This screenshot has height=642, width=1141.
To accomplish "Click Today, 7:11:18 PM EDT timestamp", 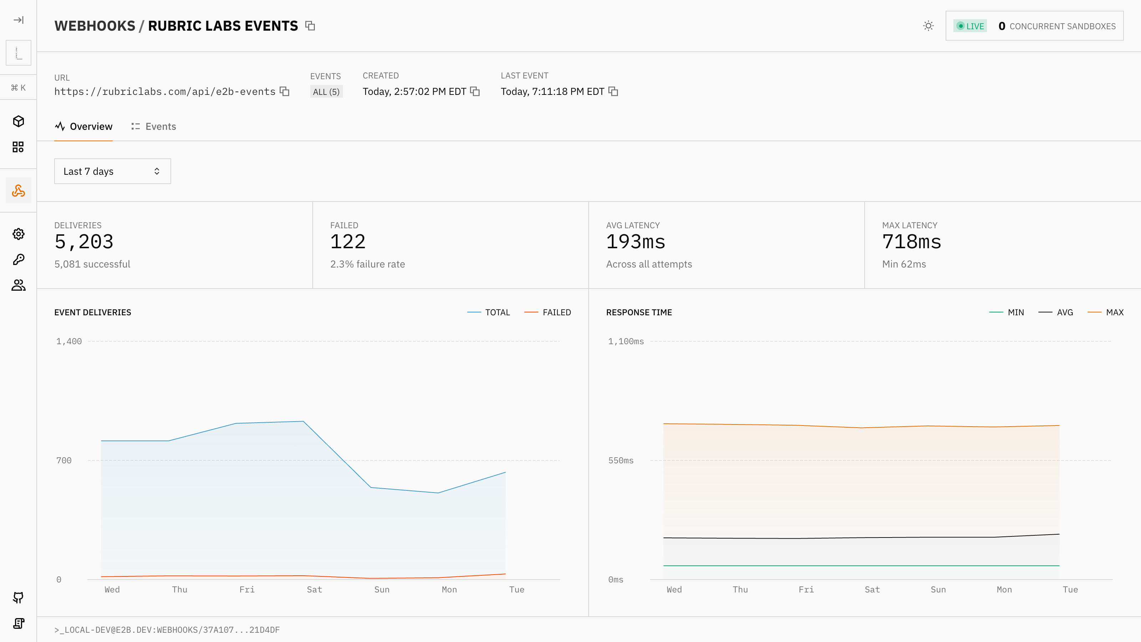I will tap(552, 92).
